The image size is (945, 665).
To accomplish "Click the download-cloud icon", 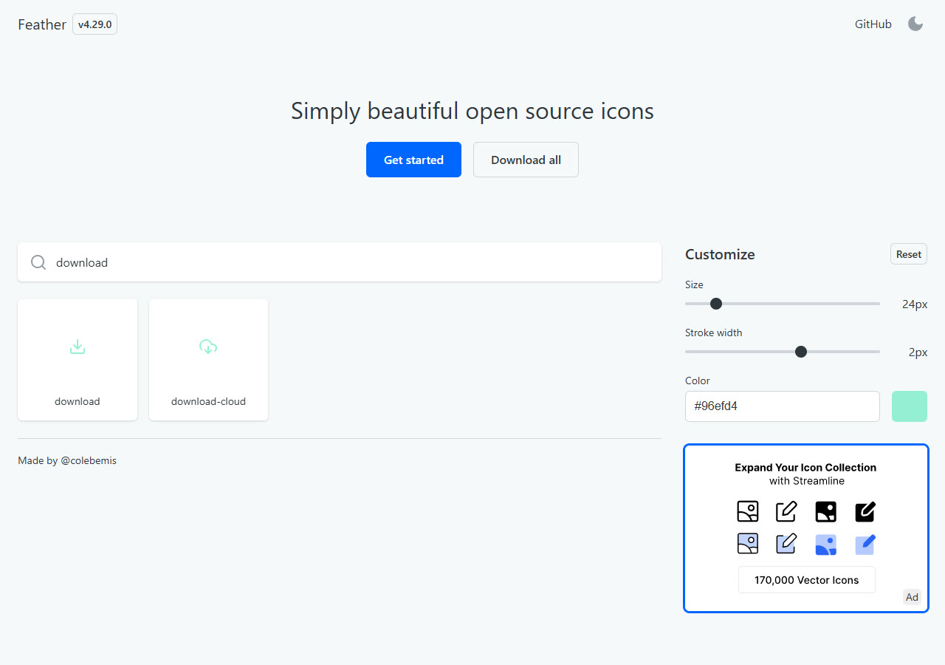I will (208, 347).
